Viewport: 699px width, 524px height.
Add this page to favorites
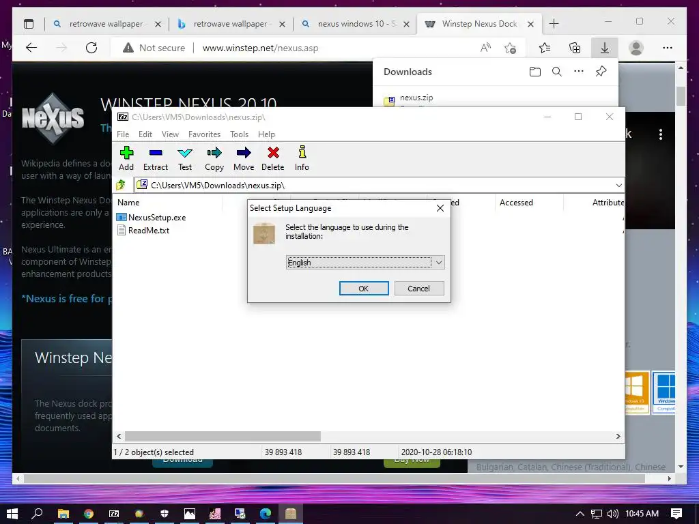coord(511,48)
